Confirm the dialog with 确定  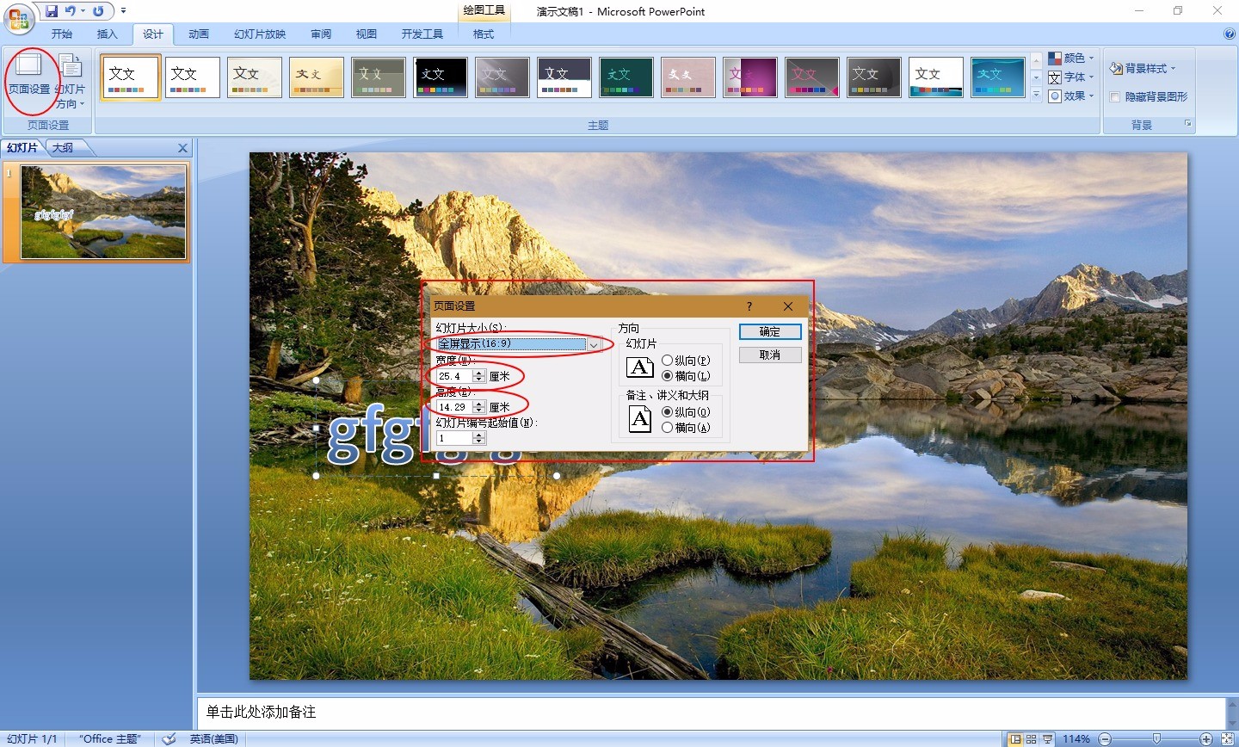(770, 331)
